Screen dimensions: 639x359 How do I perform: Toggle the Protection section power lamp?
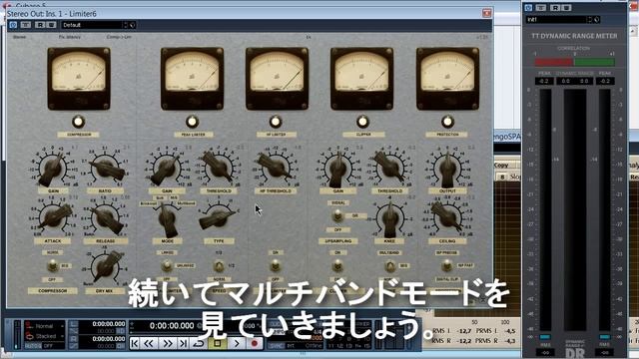447,122
